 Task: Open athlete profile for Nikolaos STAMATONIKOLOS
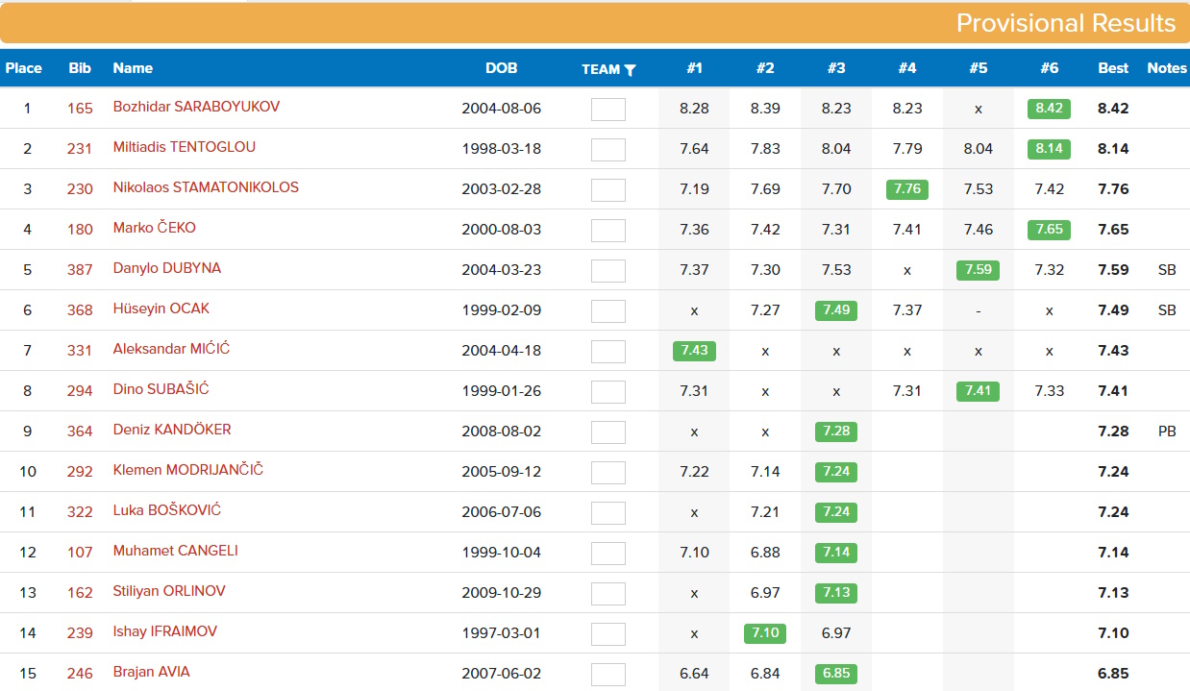(x=206, y=187)
